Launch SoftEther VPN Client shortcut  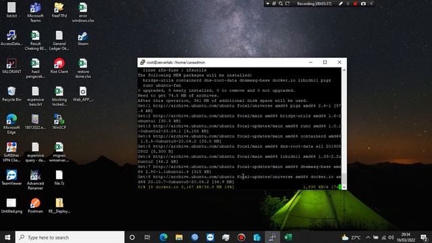click(11, 152)
